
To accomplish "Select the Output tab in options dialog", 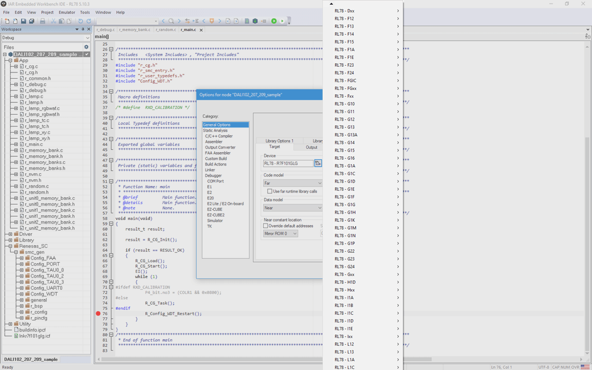I will tap(311, 147).
